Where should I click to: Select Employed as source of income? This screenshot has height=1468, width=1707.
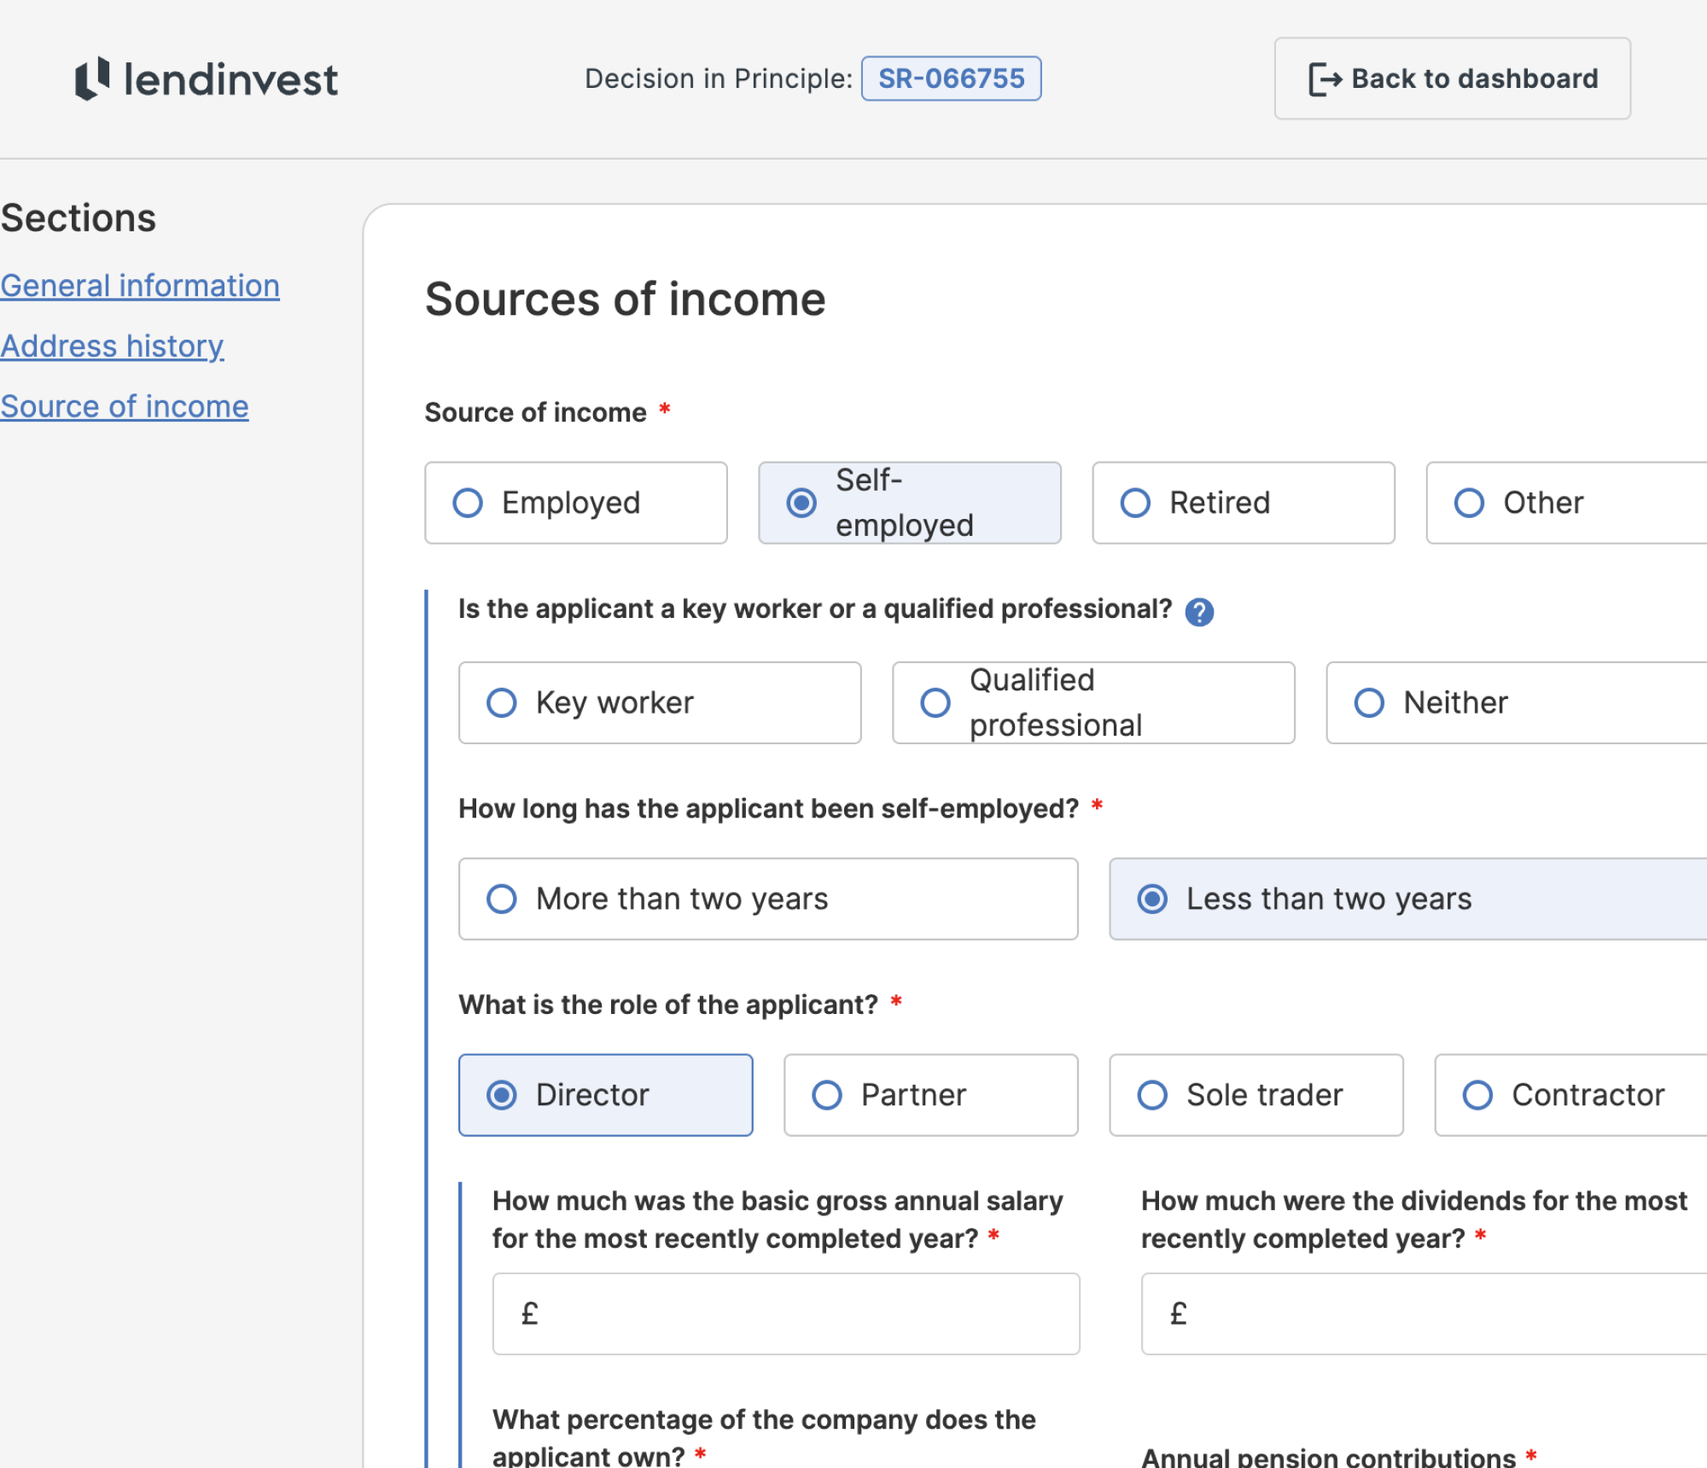click(576, 503)
